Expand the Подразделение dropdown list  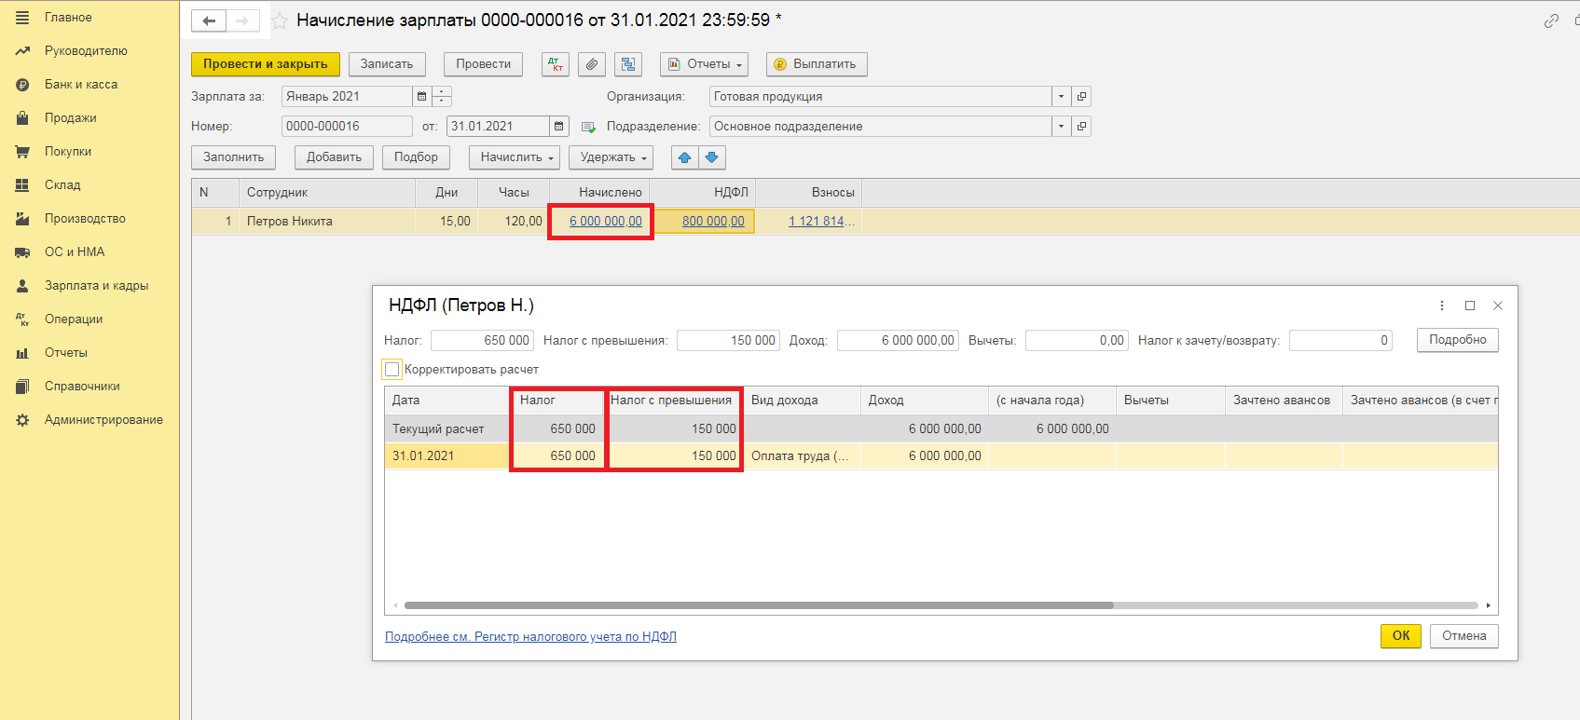[x=1061, y=127]
